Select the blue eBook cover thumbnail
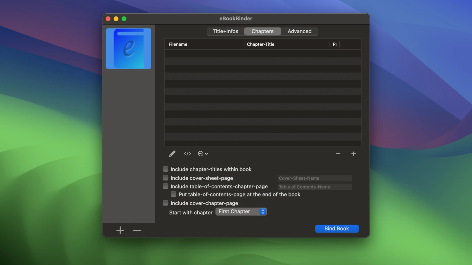The height and width of the screenshot is (265, 472). 129,49
